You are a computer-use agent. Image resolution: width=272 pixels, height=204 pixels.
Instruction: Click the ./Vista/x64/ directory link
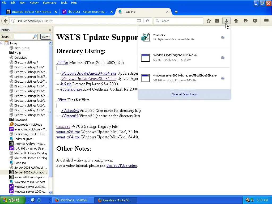70,116
